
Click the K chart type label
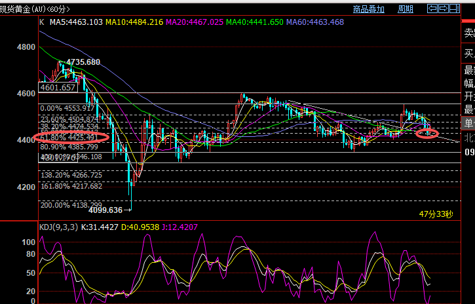coord(42,22)
